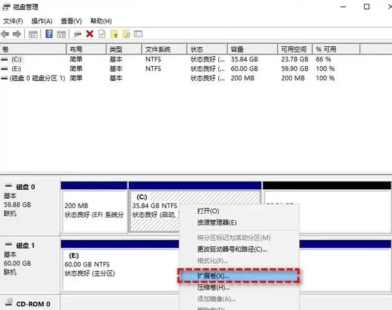Click drive icon of 磁盘 0 磁盘分区 1 row
Screen dimensions: 392x310
click(4, 78)
